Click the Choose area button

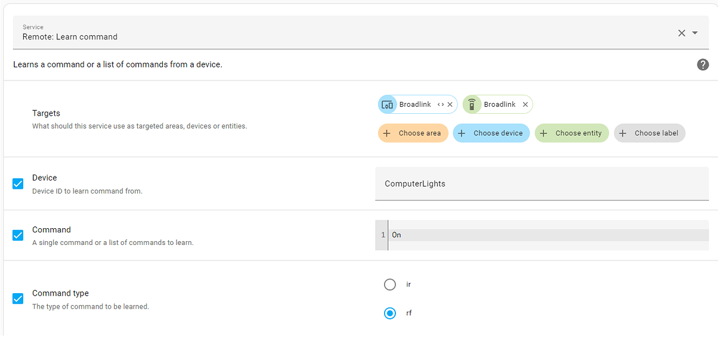[413, 133]
